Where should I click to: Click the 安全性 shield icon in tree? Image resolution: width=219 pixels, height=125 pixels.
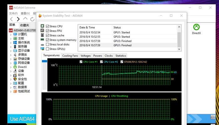coord(15,79)
